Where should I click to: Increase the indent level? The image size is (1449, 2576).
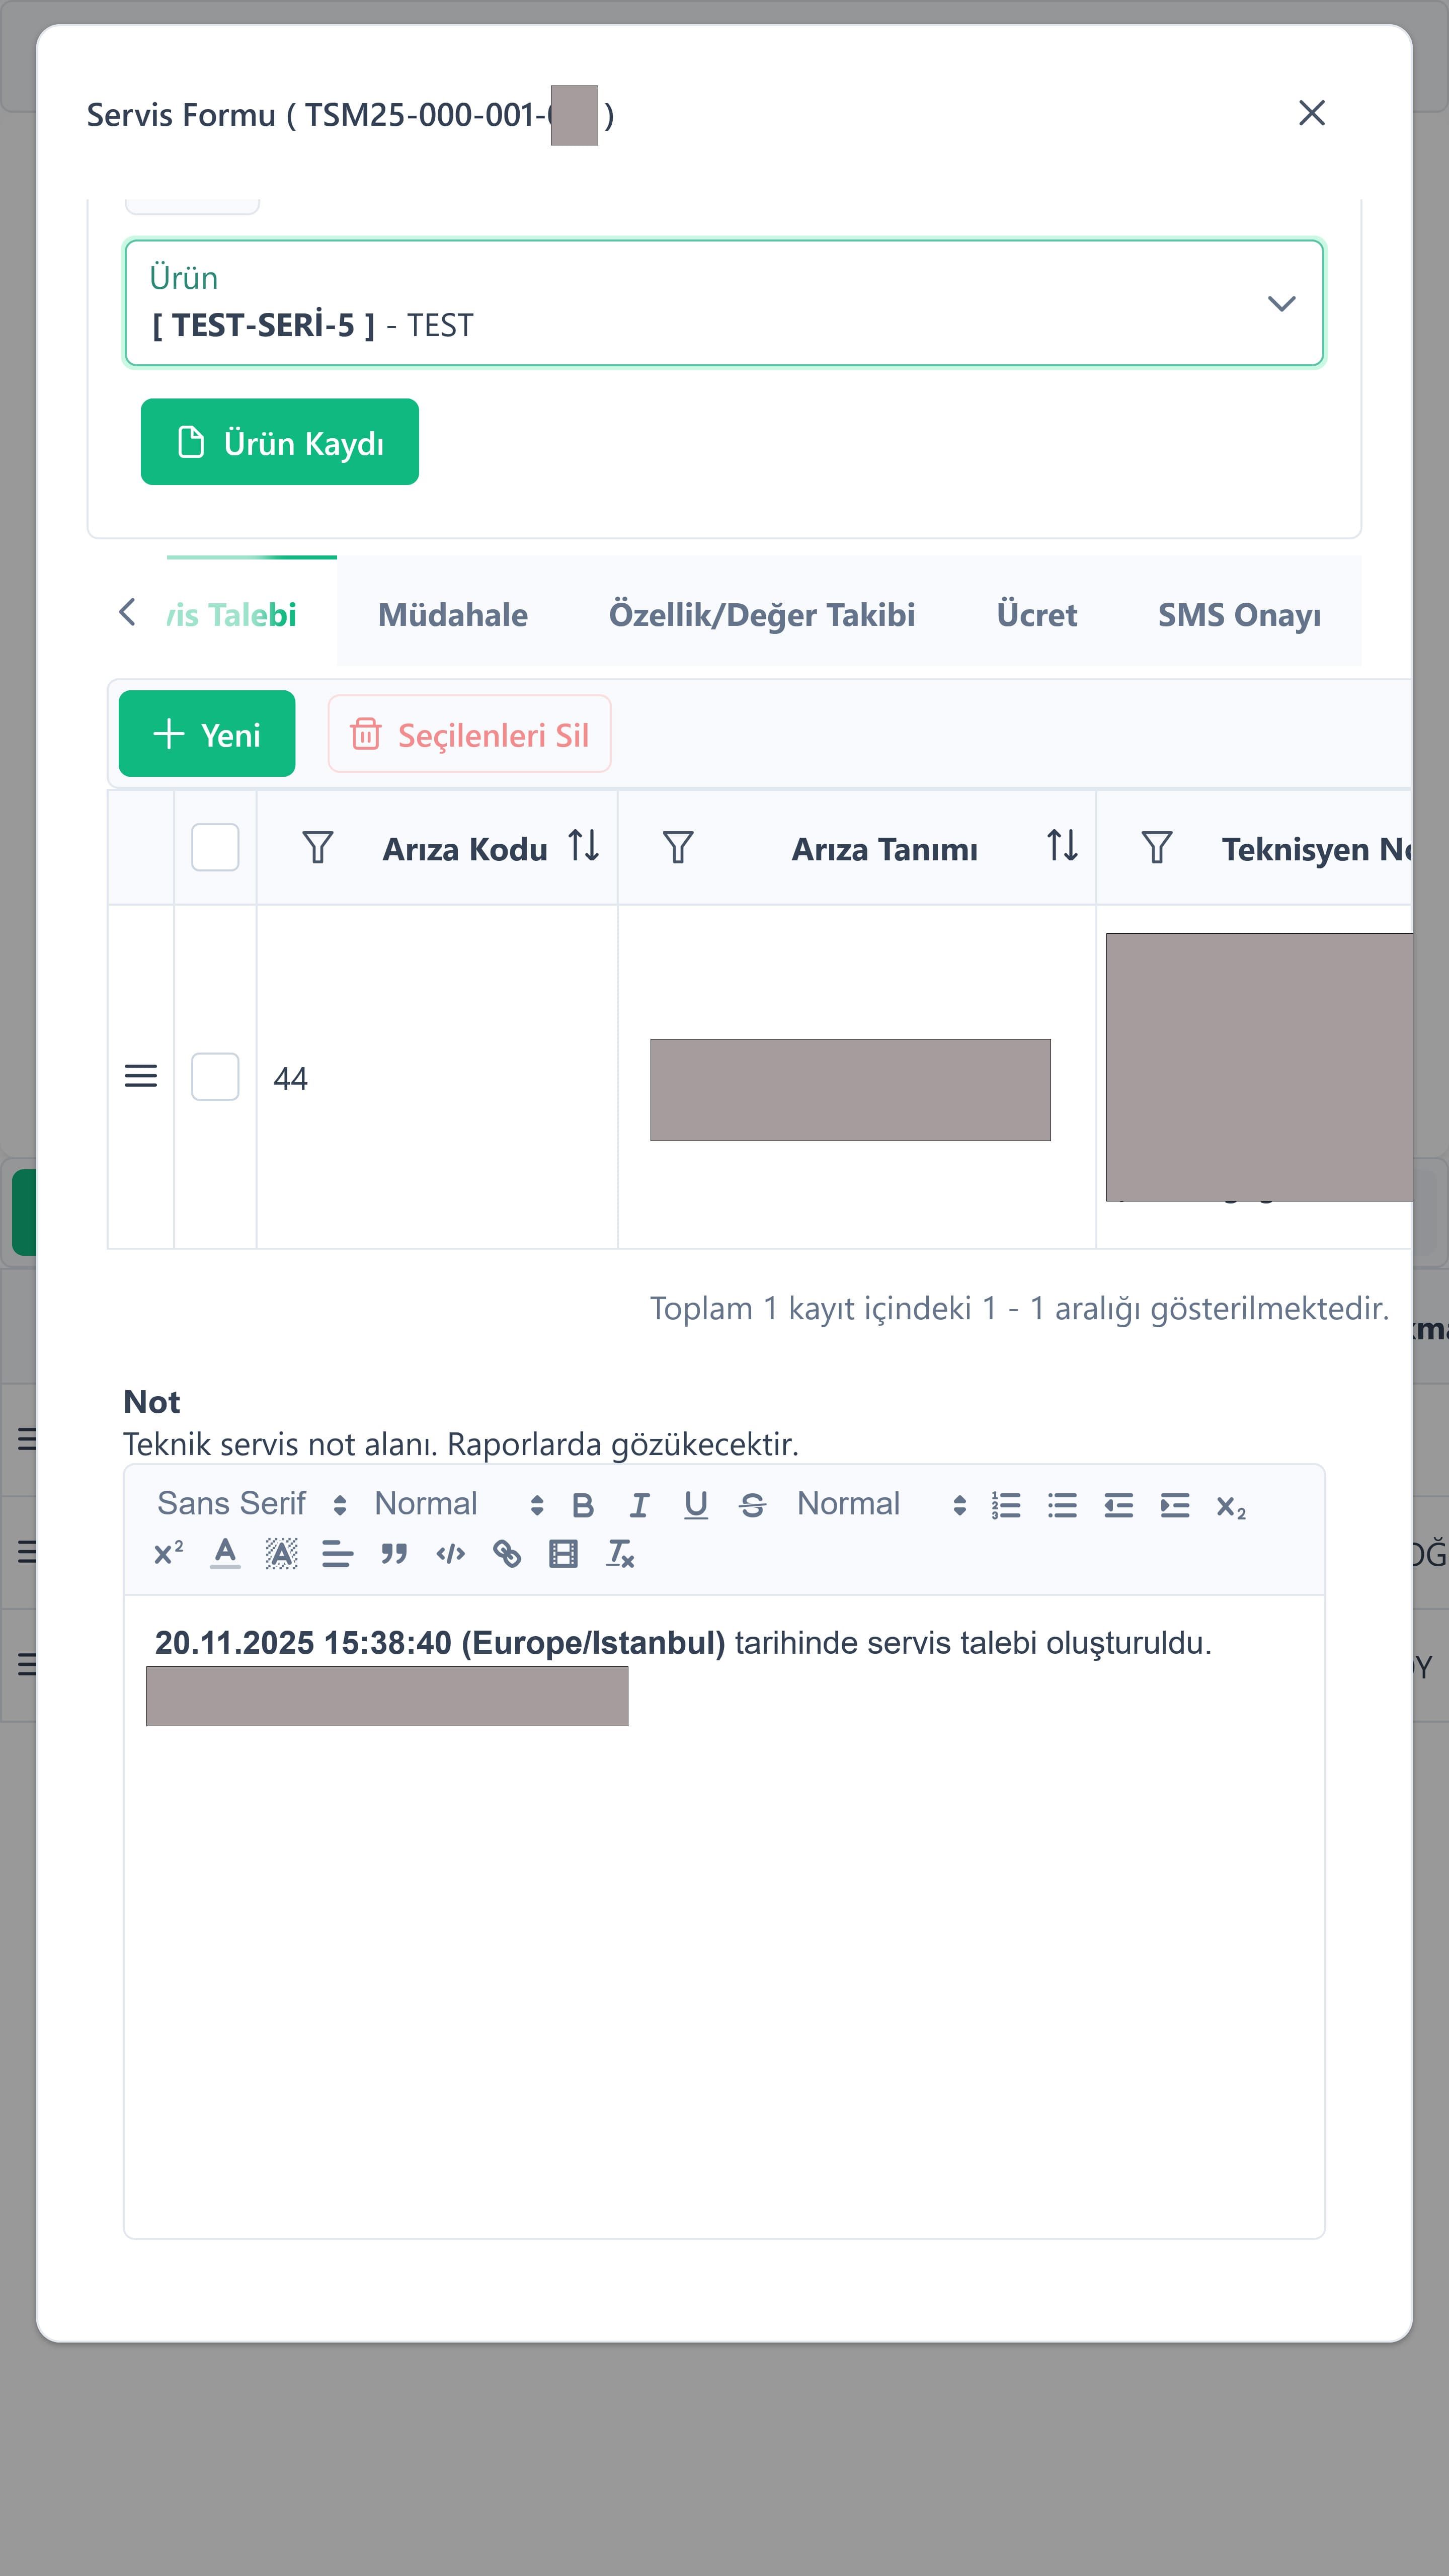coord(1175,1505)
